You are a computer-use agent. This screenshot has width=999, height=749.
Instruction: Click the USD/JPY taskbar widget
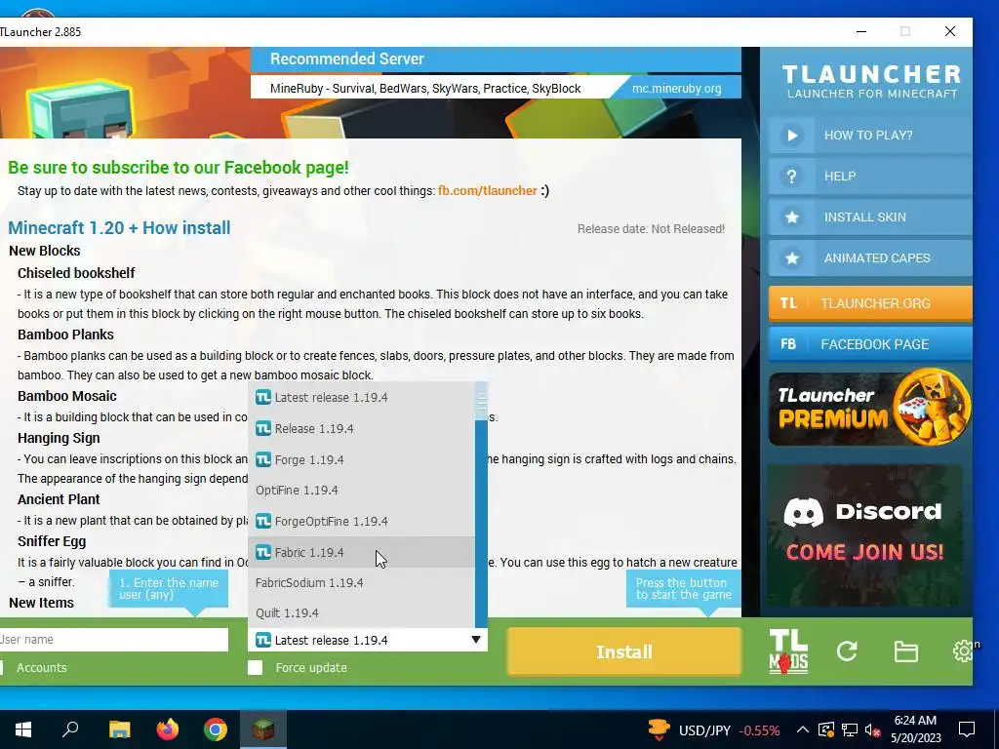pos(713,729)
